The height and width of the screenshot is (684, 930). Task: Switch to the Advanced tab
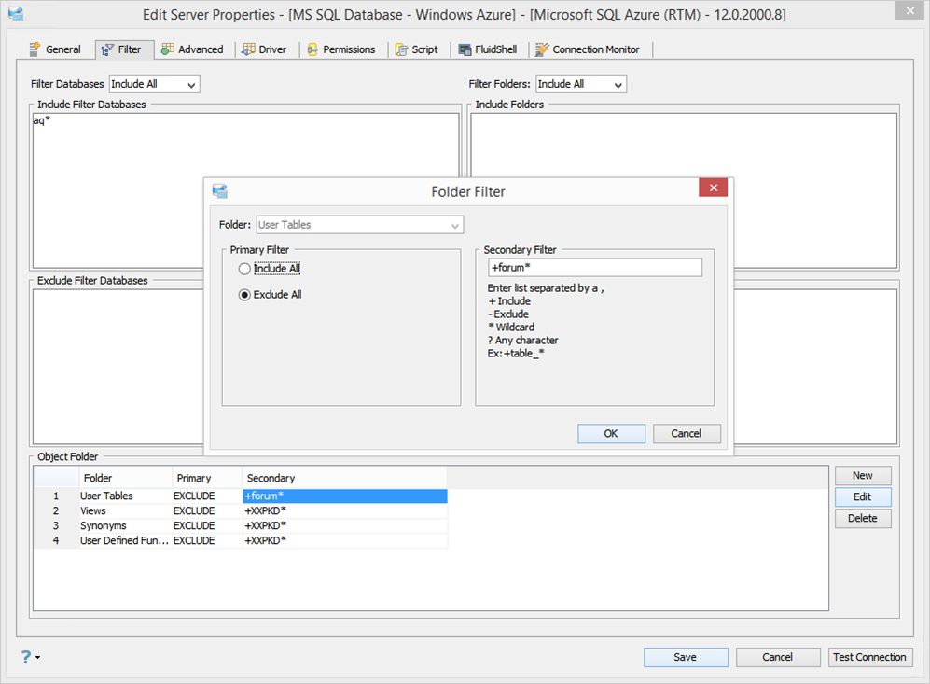click(193, 49)
